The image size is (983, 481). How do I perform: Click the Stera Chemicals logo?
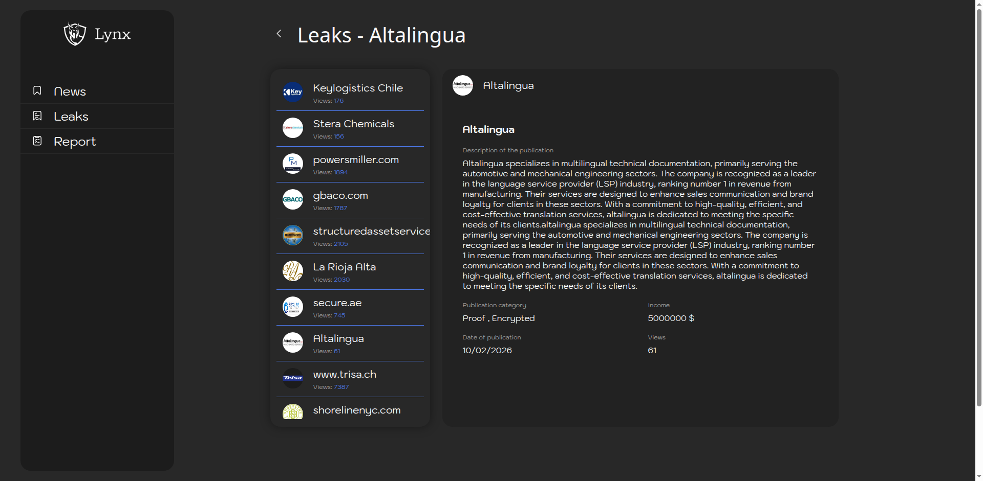(293, 128)
